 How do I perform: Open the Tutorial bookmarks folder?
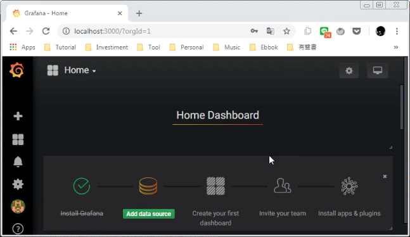(60, 47)
